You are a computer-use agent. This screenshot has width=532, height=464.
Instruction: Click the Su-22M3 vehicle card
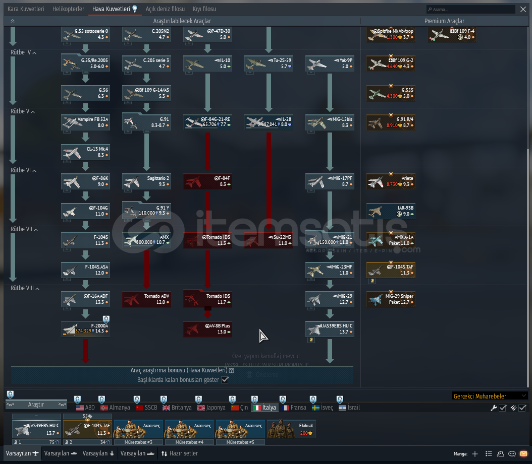click(269, 240)
